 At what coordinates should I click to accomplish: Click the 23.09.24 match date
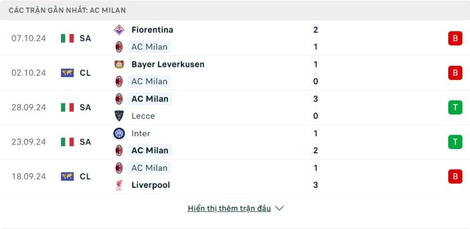point(29,142)
